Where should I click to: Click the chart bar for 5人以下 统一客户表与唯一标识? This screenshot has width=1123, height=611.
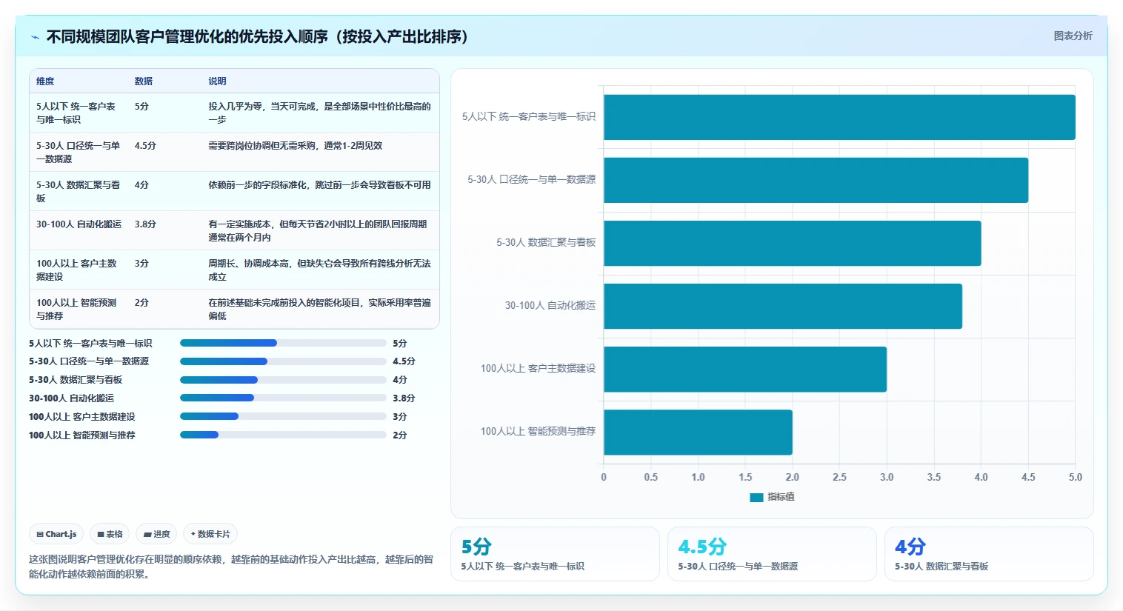tap(839, 117)
